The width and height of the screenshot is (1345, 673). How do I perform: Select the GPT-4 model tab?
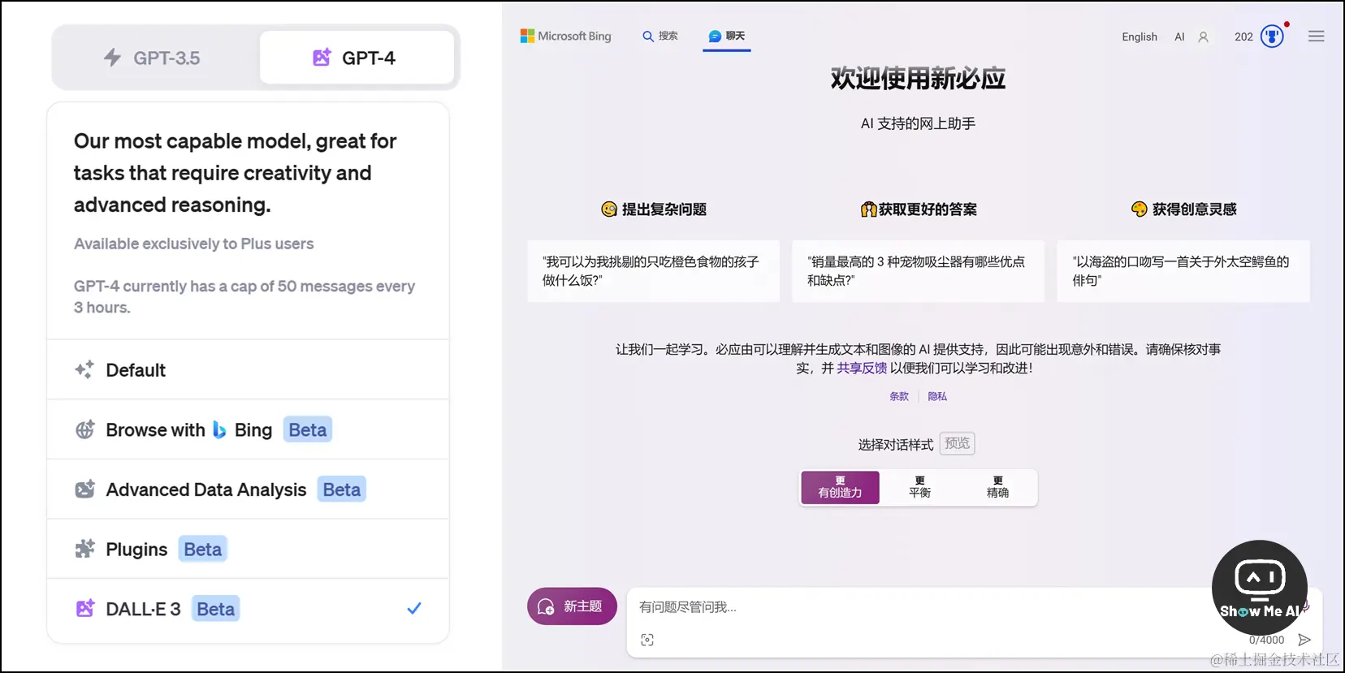pos(357,58)
